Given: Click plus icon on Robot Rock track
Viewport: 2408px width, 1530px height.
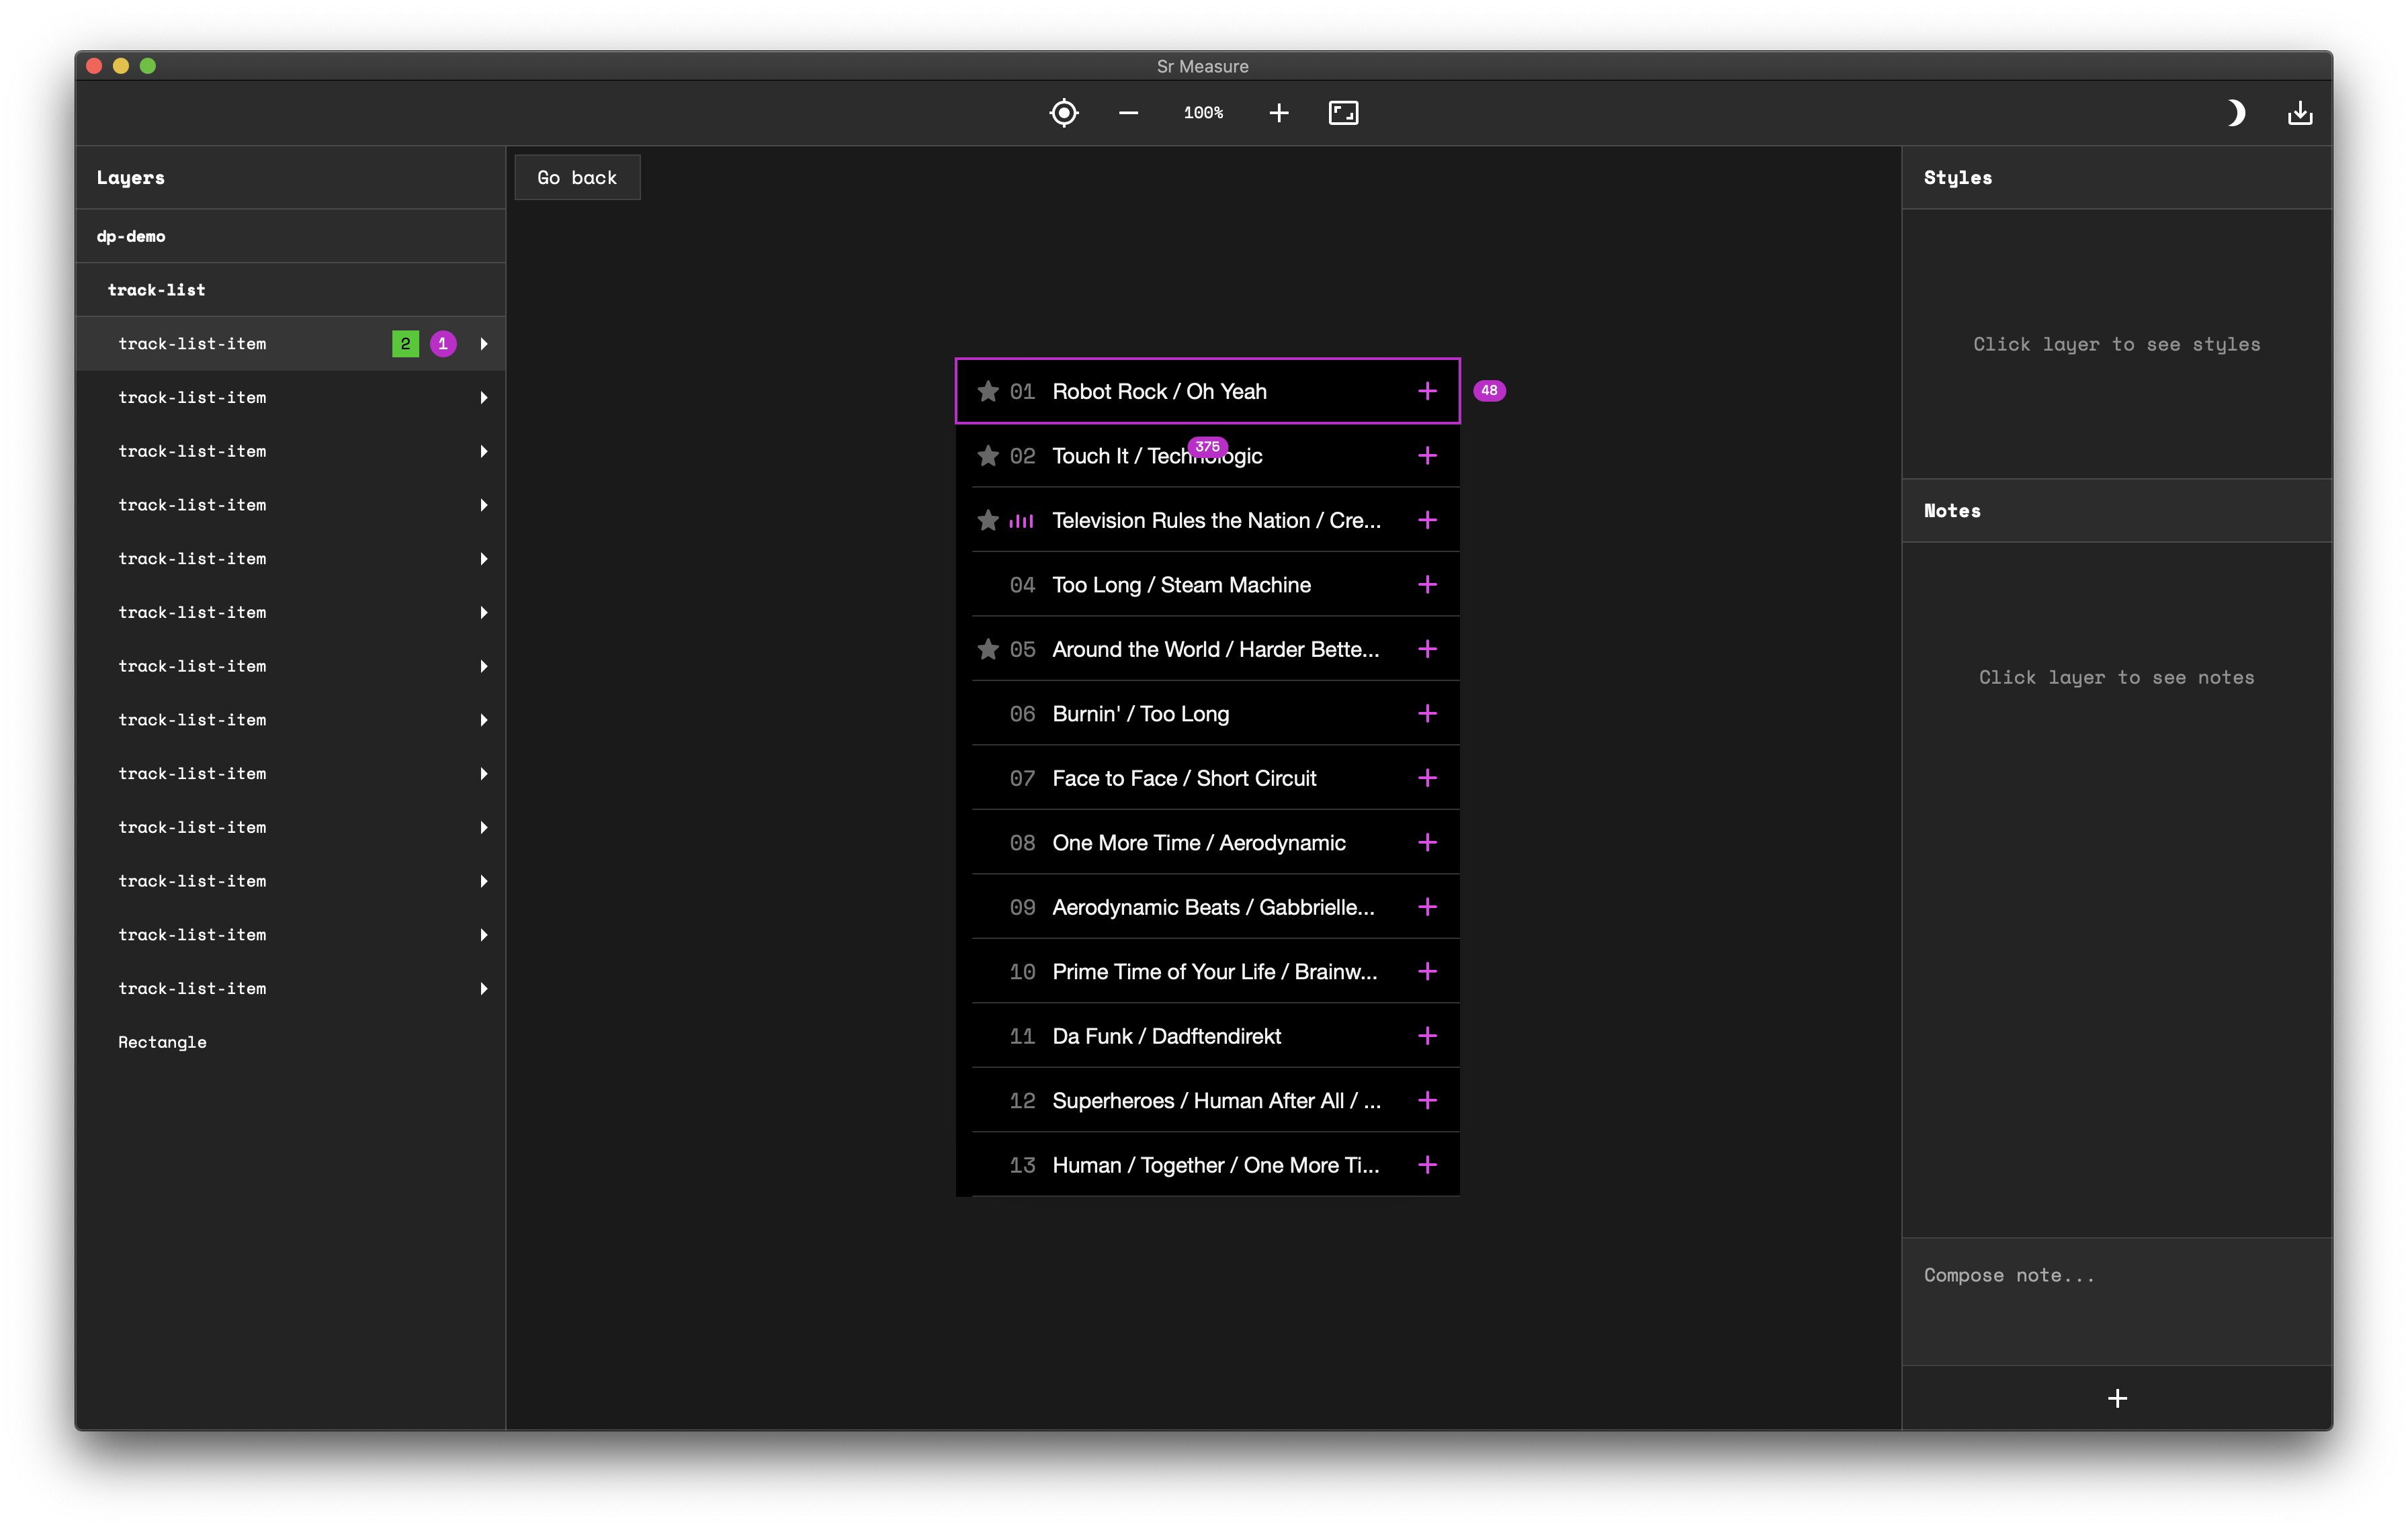Looking at the screenshot, I should pyautogui.click(x=1427, y=391).
